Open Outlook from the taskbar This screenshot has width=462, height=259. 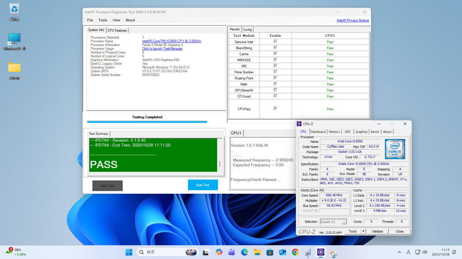(x=283, y=252)
